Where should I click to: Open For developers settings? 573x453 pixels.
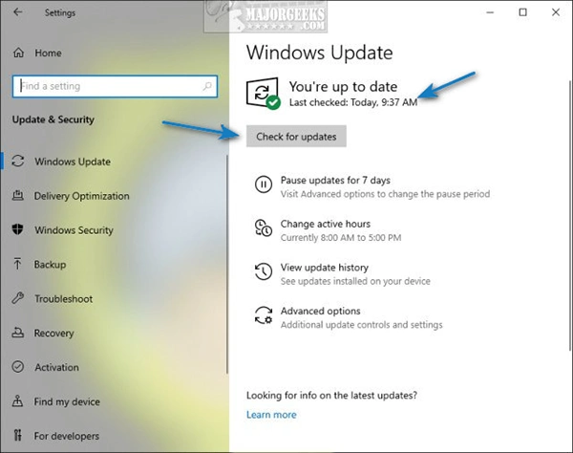pos(67,436)
